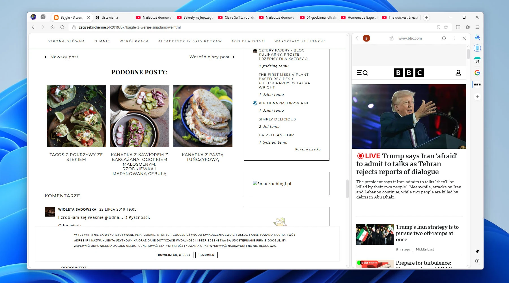Open the side panel three-dot menu
Screen dimensions: 509x283
(x=454, y=38)
